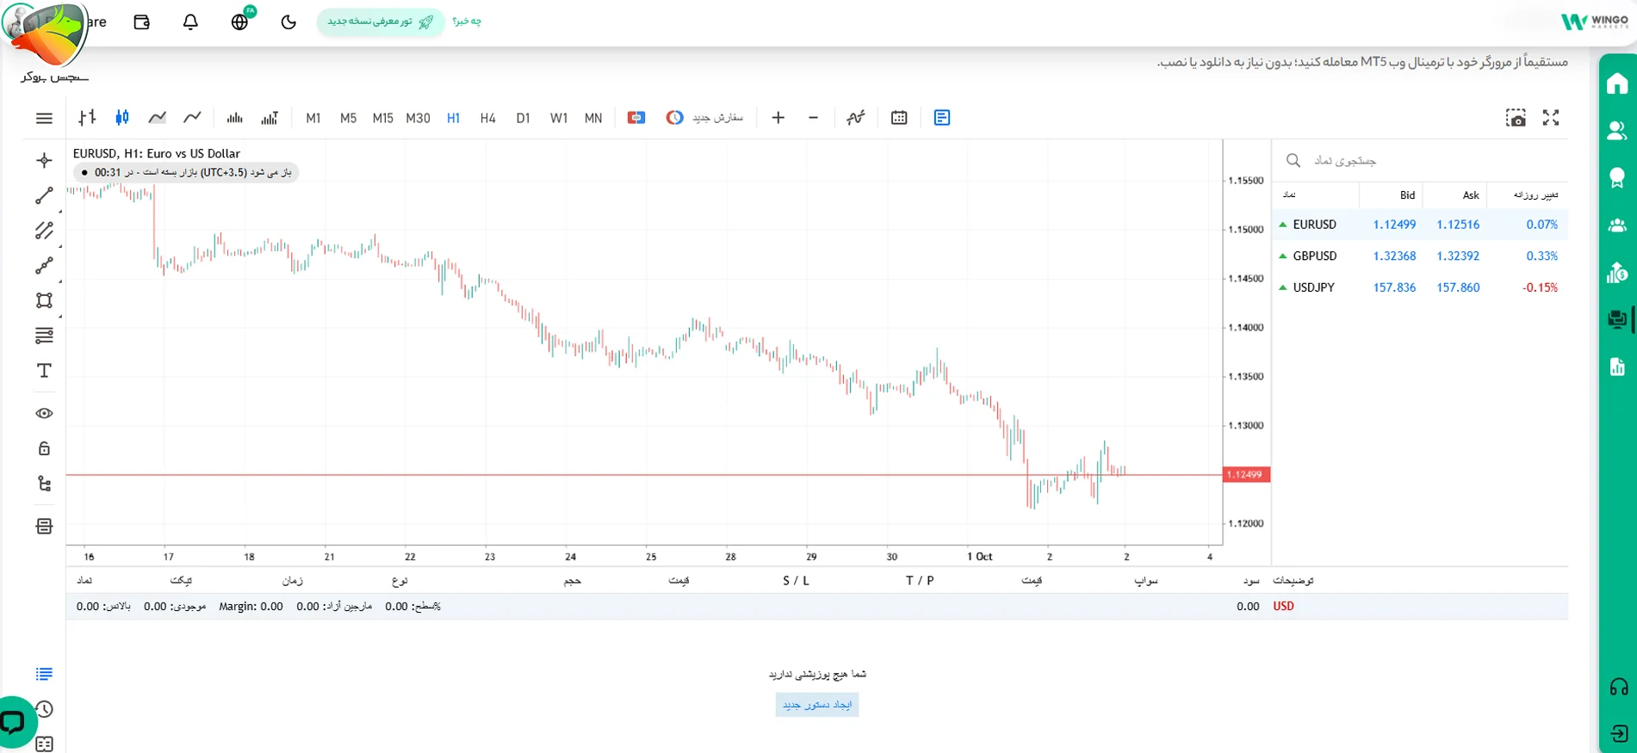Open notifications bell
The height and width of the screenshot is (753, 1637).
pos(190,22)
